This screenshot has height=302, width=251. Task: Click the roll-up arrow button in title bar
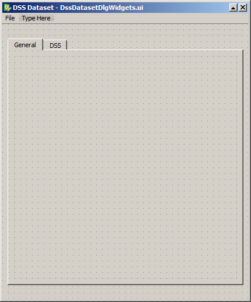(x=233, y=8)
